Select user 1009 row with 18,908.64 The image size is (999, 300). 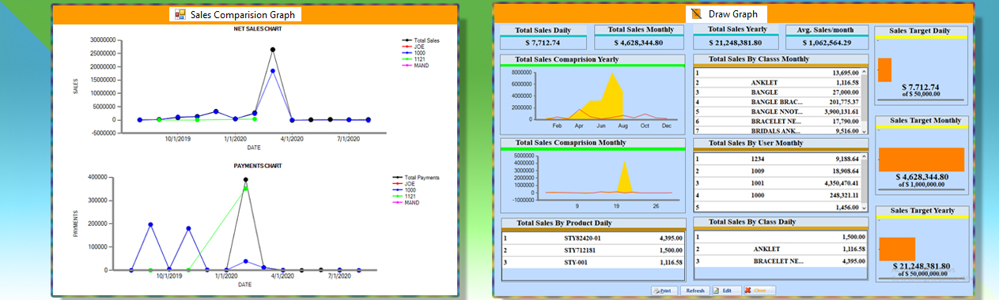pyautogui.click(x=777, y=171)
